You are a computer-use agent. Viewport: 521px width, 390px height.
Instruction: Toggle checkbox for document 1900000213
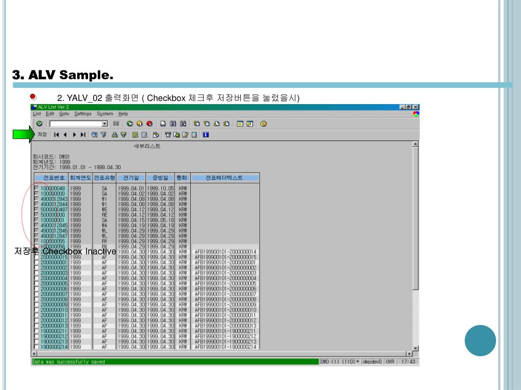click(36, 342)
